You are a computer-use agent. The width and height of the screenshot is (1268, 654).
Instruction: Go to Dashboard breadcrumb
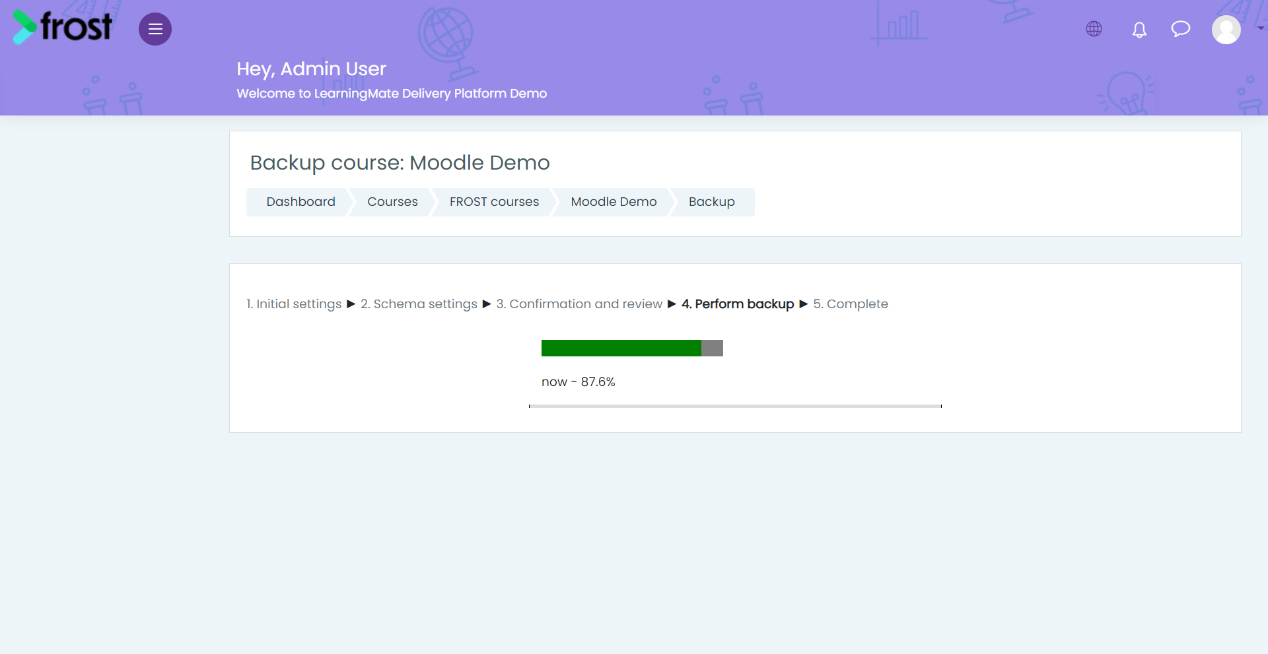300,202
